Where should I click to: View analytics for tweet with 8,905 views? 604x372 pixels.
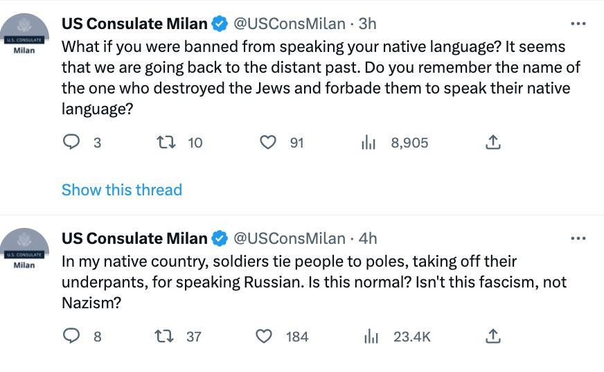[368, 143]
